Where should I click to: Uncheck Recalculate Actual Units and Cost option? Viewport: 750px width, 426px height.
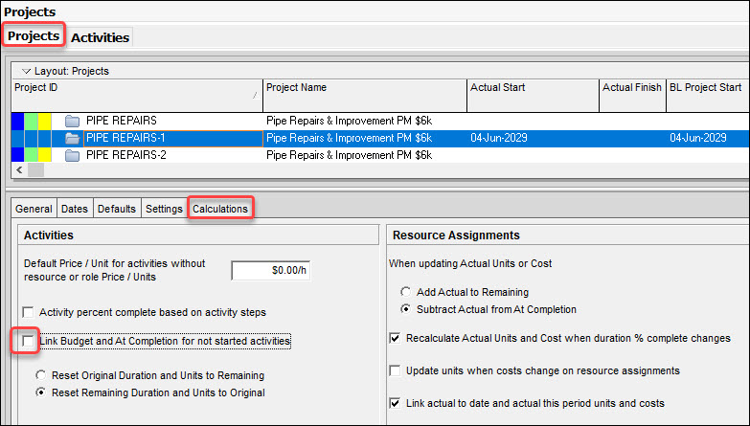pos(397,338)
